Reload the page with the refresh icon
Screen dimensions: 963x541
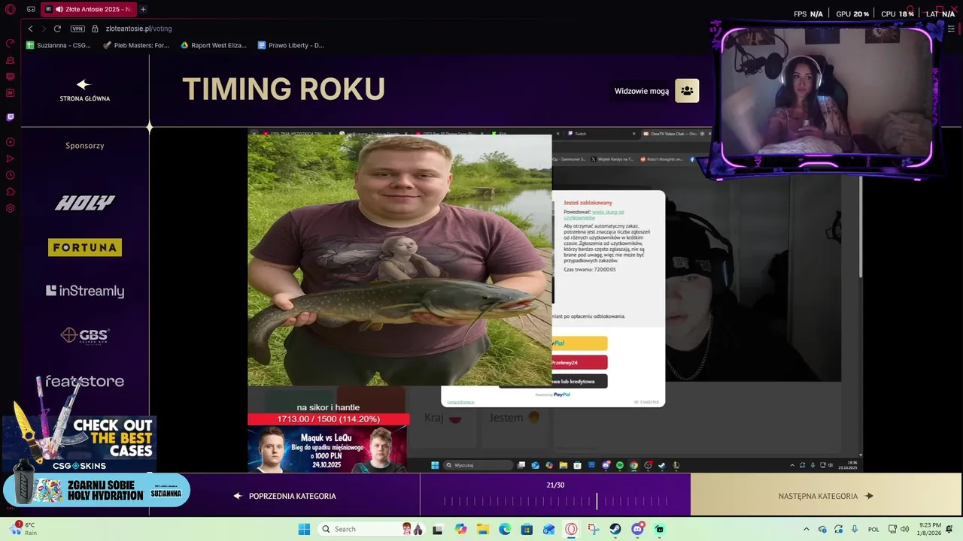(x=57, y=29)
